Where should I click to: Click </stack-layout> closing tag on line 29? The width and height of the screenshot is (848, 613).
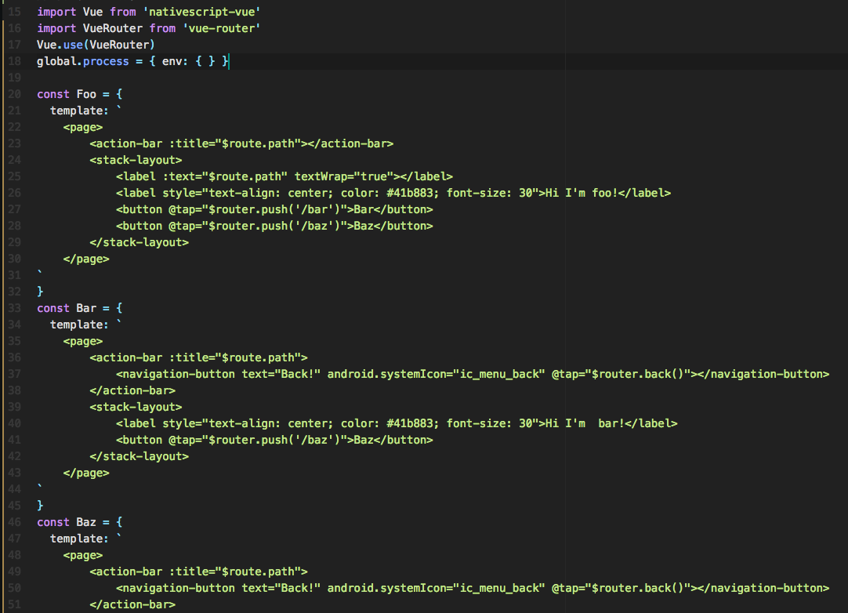click(139, 242)
